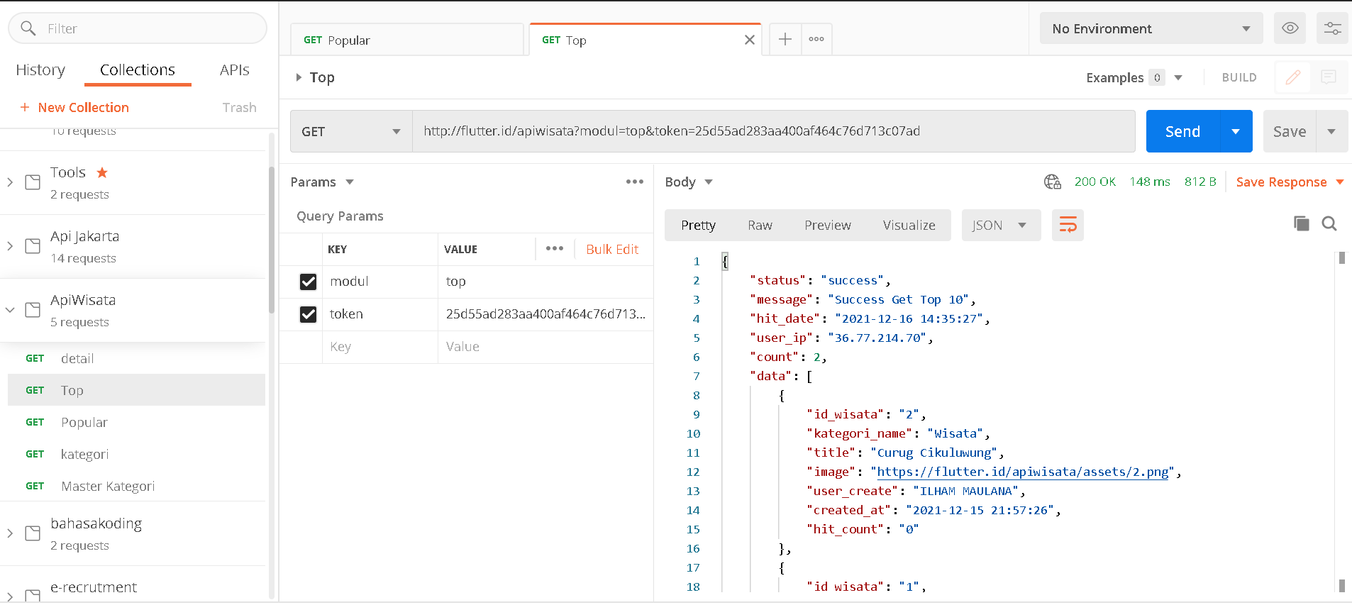Uncheck the modul parameter checkbox
This screenshot has height=605, width=1352.
308,282
